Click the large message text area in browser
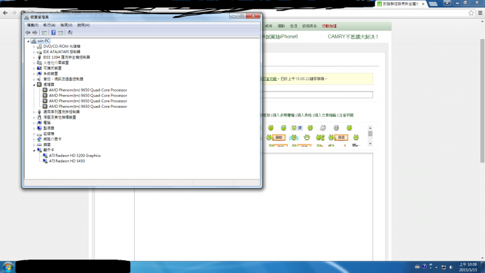This screenshot has width=485, height=273. (x=254, y=207)
